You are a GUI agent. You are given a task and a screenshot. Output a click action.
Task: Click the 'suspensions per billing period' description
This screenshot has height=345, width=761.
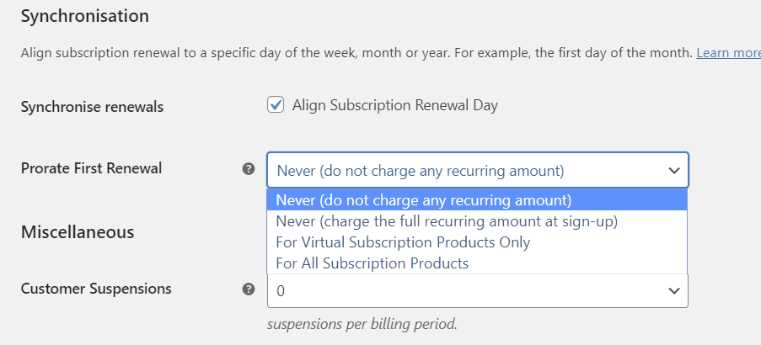pos(362,324)
